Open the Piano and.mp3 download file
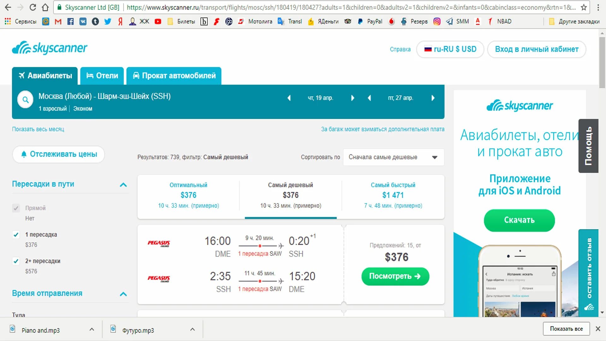Viewport: 606px width, 341px height. [x=40, y=330]
